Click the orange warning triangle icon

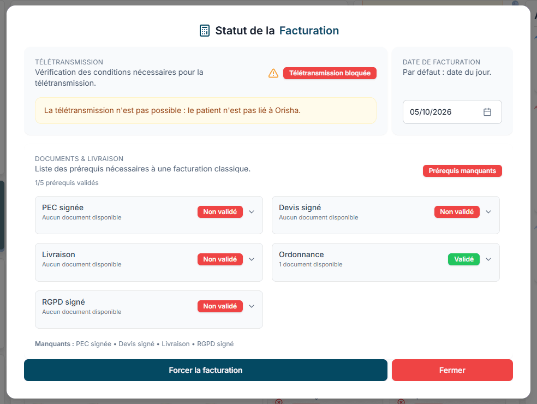[273, 73]
